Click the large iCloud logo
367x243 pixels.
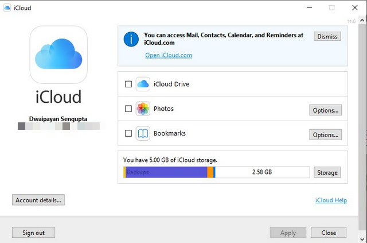click(58, 55)
